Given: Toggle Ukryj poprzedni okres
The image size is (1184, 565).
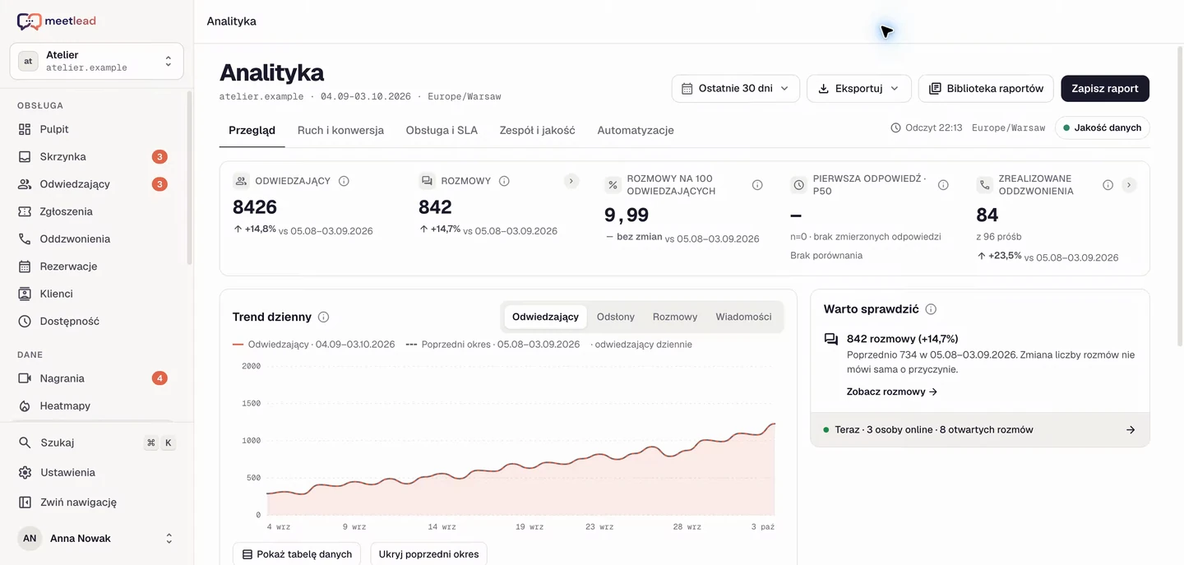Looking at the screenshot, I should click(428, 554).
